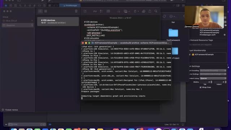
Task: Switch Notes to list view
Action: point(40,11)
